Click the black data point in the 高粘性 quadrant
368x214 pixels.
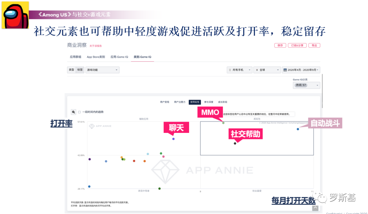tap(235, 143)
